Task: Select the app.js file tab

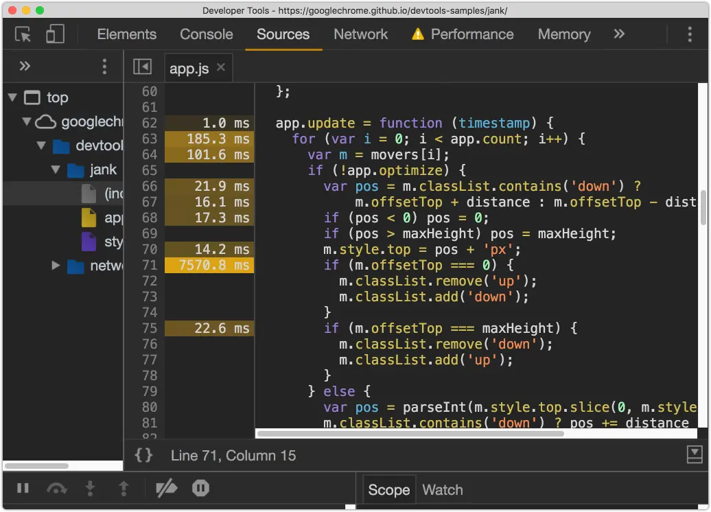Action: click(x=189, y=69)
